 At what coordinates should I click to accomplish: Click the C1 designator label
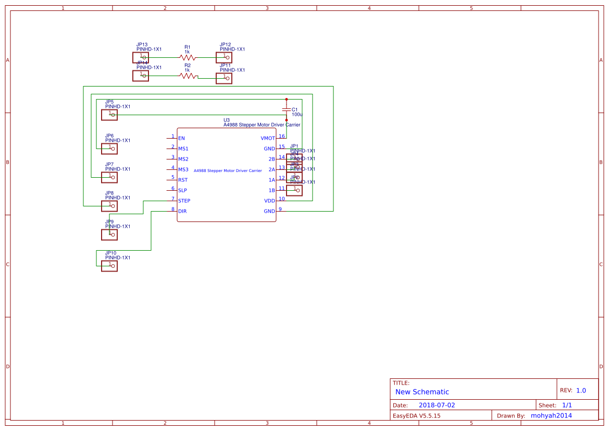[x=294, y=109]
